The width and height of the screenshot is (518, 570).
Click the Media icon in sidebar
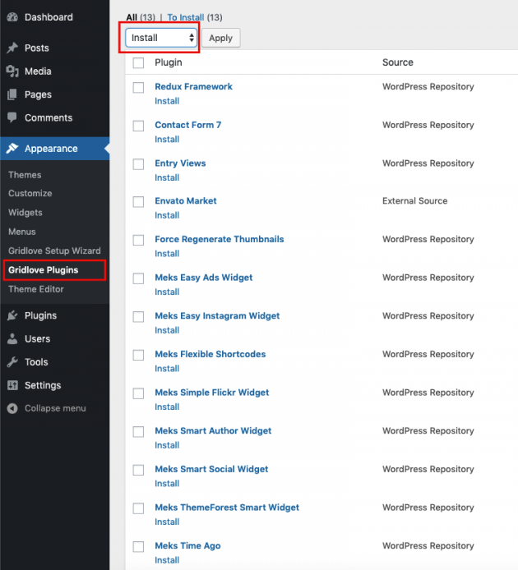(12, 71)
